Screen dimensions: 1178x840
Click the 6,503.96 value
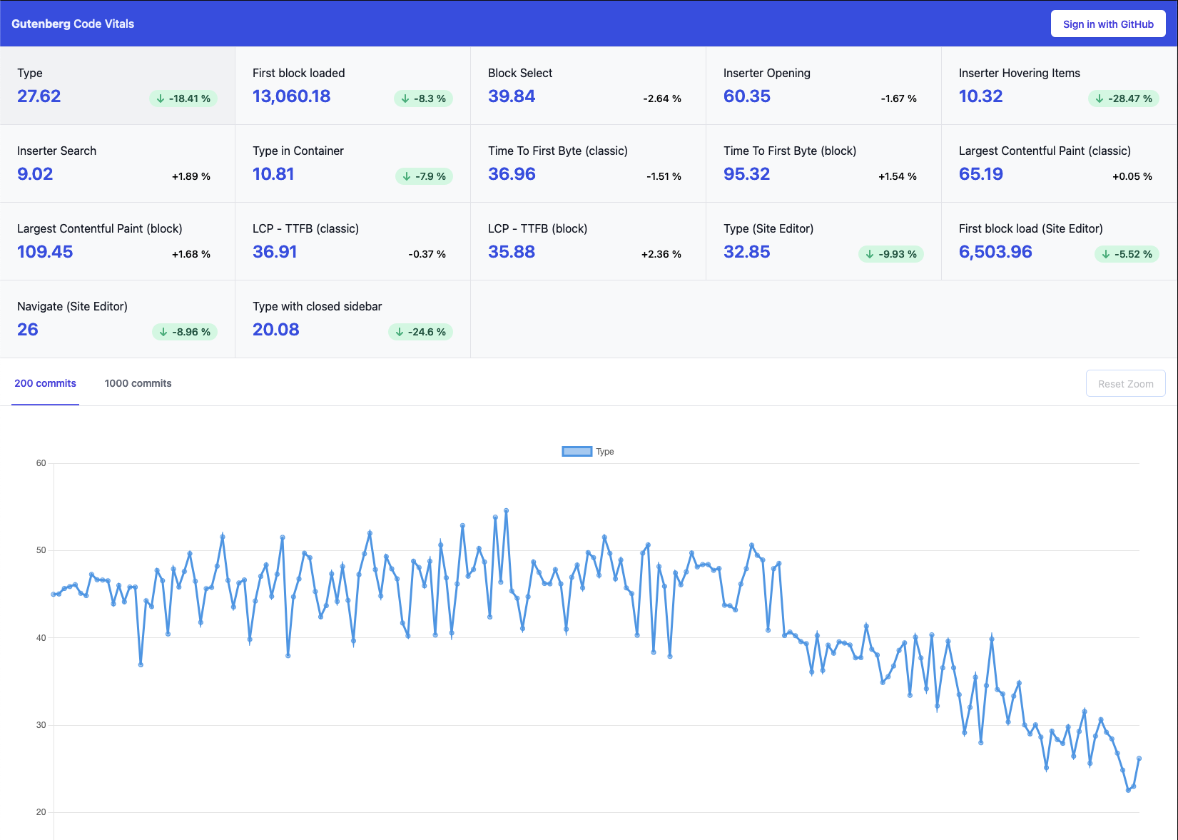click(x=995, y=252)
